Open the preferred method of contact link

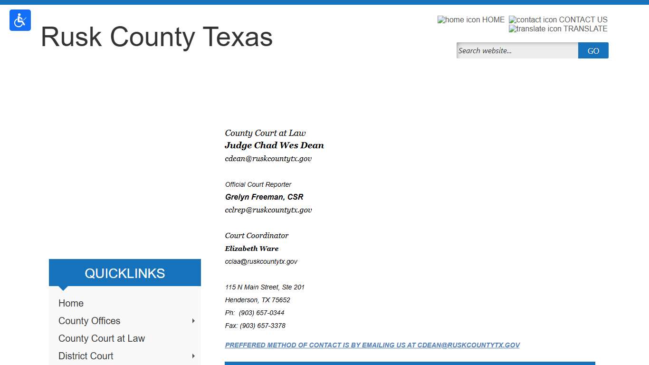pos(372,345)
